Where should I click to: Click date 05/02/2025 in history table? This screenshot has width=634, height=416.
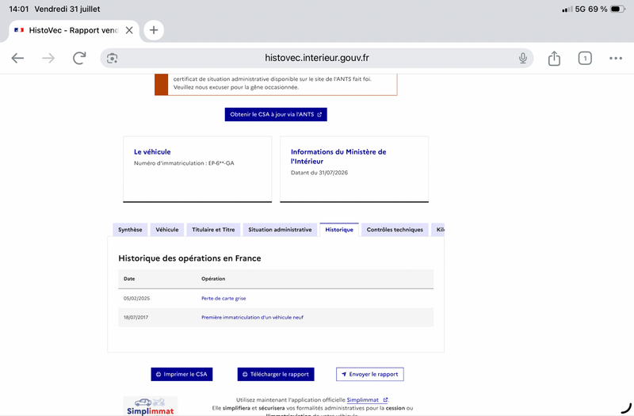(x=136, y=299)
